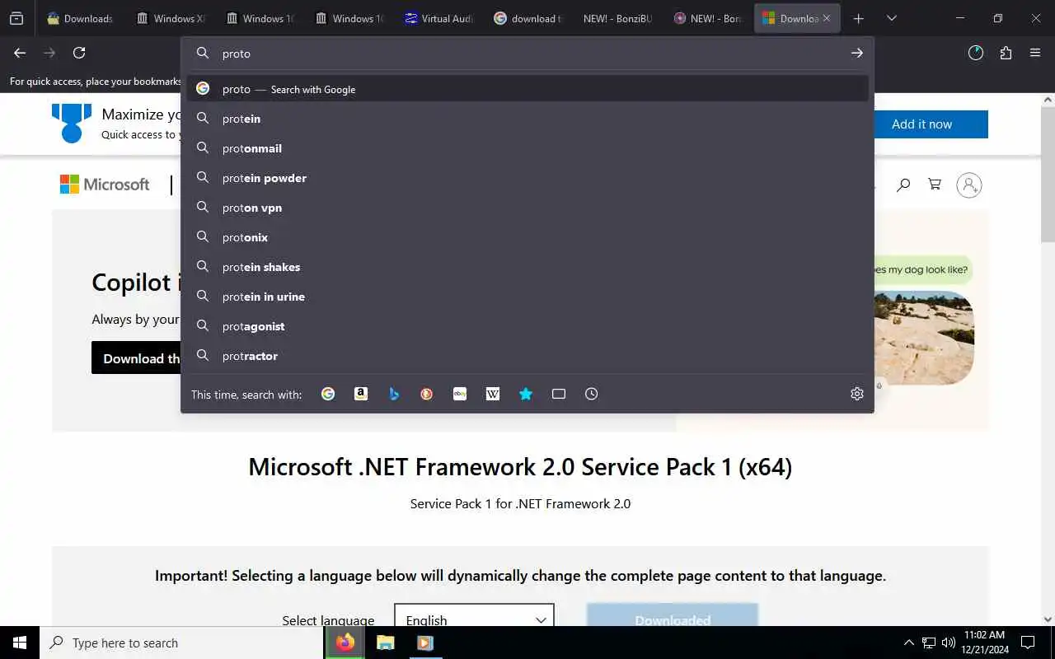1055x659 pixels.
Task: Click the network icon in system tray
Action: coord(929,643)
